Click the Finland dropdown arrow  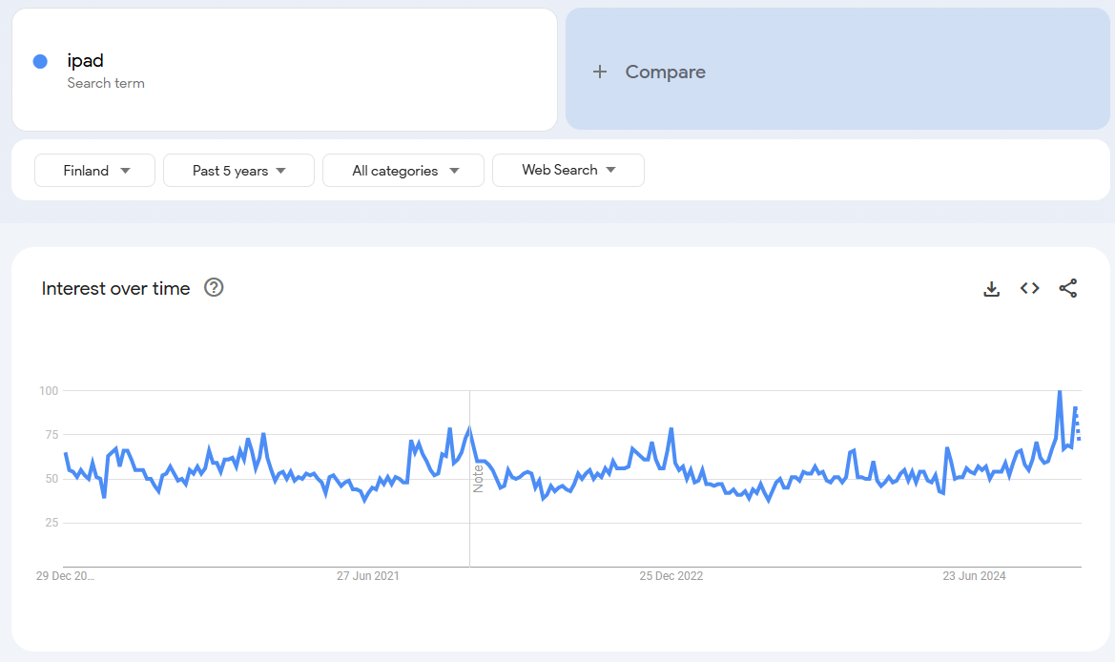[x=126, y=171]
